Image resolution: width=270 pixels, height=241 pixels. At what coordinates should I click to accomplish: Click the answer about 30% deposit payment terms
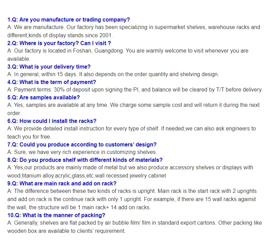135,90
